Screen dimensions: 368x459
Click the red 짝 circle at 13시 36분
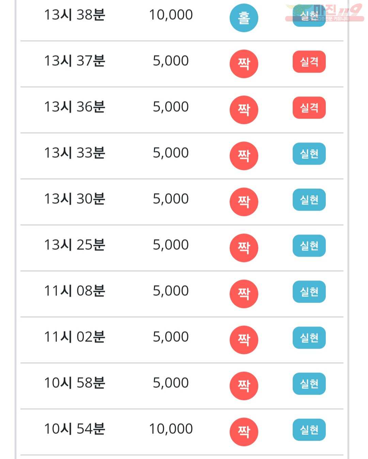tap(244, 110)
